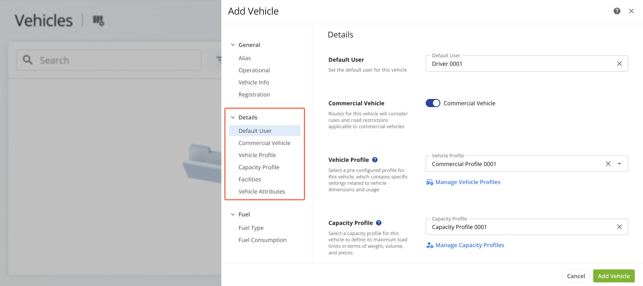Jump to Vehicle Info in sidebar

point(254,82)
